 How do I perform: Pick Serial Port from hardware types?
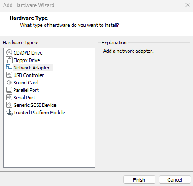(x=24, y=98)
